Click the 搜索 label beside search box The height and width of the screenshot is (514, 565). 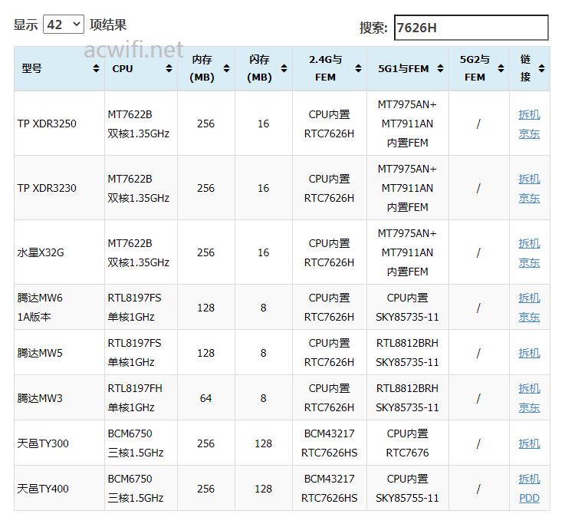tap(373, 28)
